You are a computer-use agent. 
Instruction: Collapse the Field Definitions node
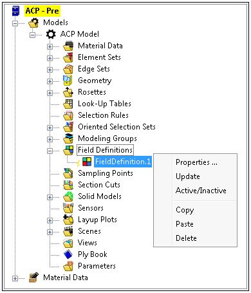tap(50, 151)
